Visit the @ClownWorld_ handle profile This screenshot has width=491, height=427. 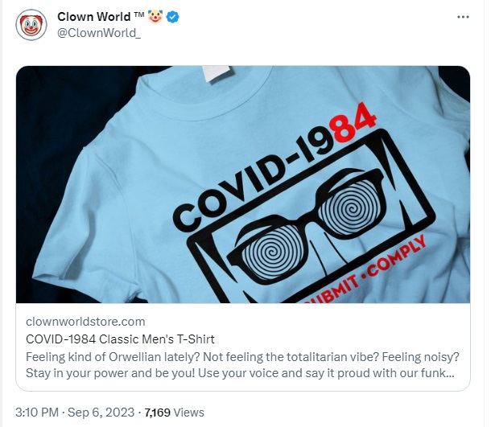[x=99, y=33]
